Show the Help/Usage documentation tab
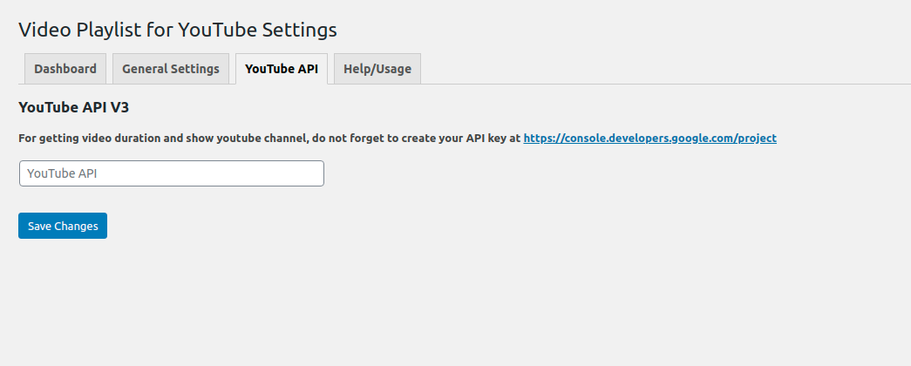Viewport: 911px width, 366px height. coord(377,69)
